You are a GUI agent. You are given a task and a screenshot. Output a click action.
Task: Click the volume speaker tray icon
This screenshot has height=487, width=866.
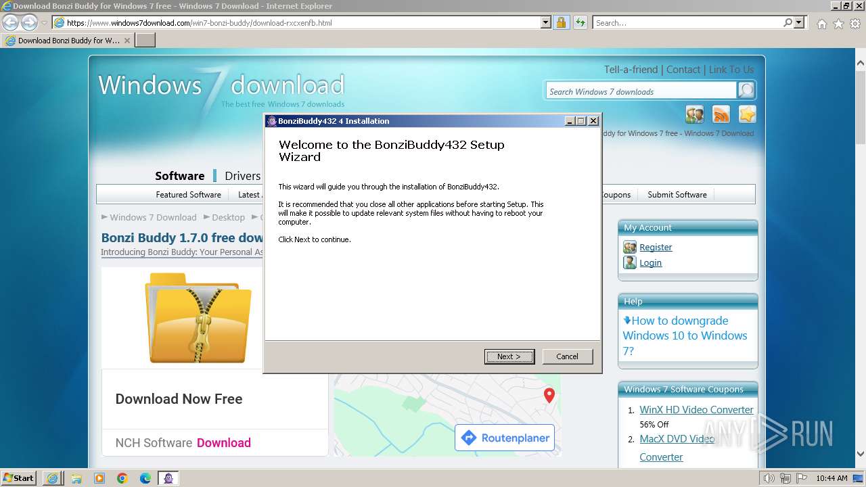[769, 478]
